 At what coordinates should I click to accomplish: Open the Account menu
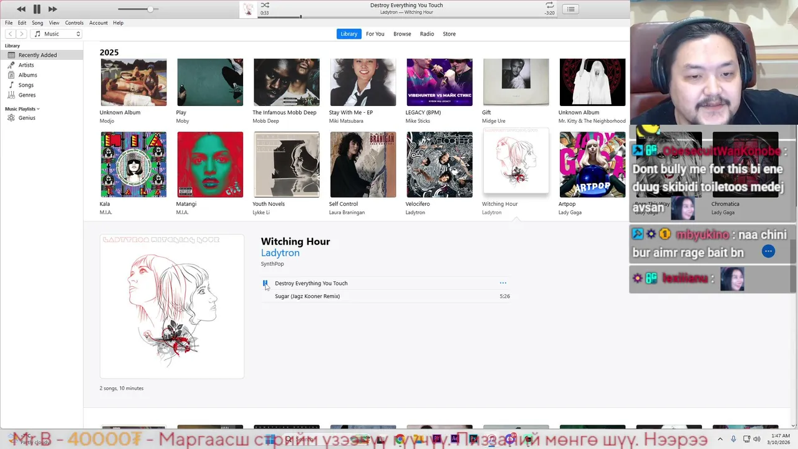pos(99,22)
